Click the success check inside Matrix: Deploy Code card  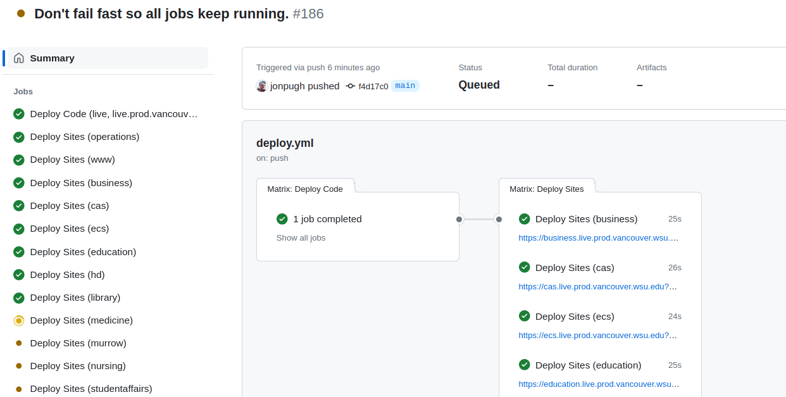click(282, 218)
